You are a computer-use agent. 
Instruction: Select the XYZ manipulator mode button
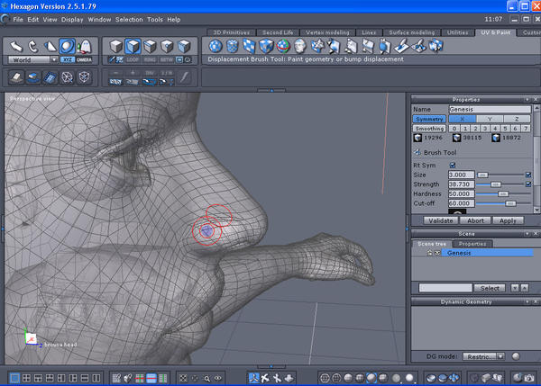pos(67,59)
